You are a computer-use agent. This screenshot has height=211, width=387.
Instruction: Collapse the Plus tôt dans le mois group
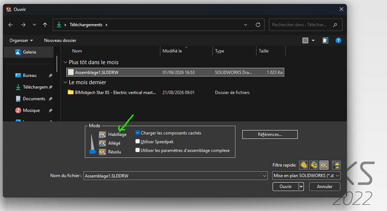(65, 62)
